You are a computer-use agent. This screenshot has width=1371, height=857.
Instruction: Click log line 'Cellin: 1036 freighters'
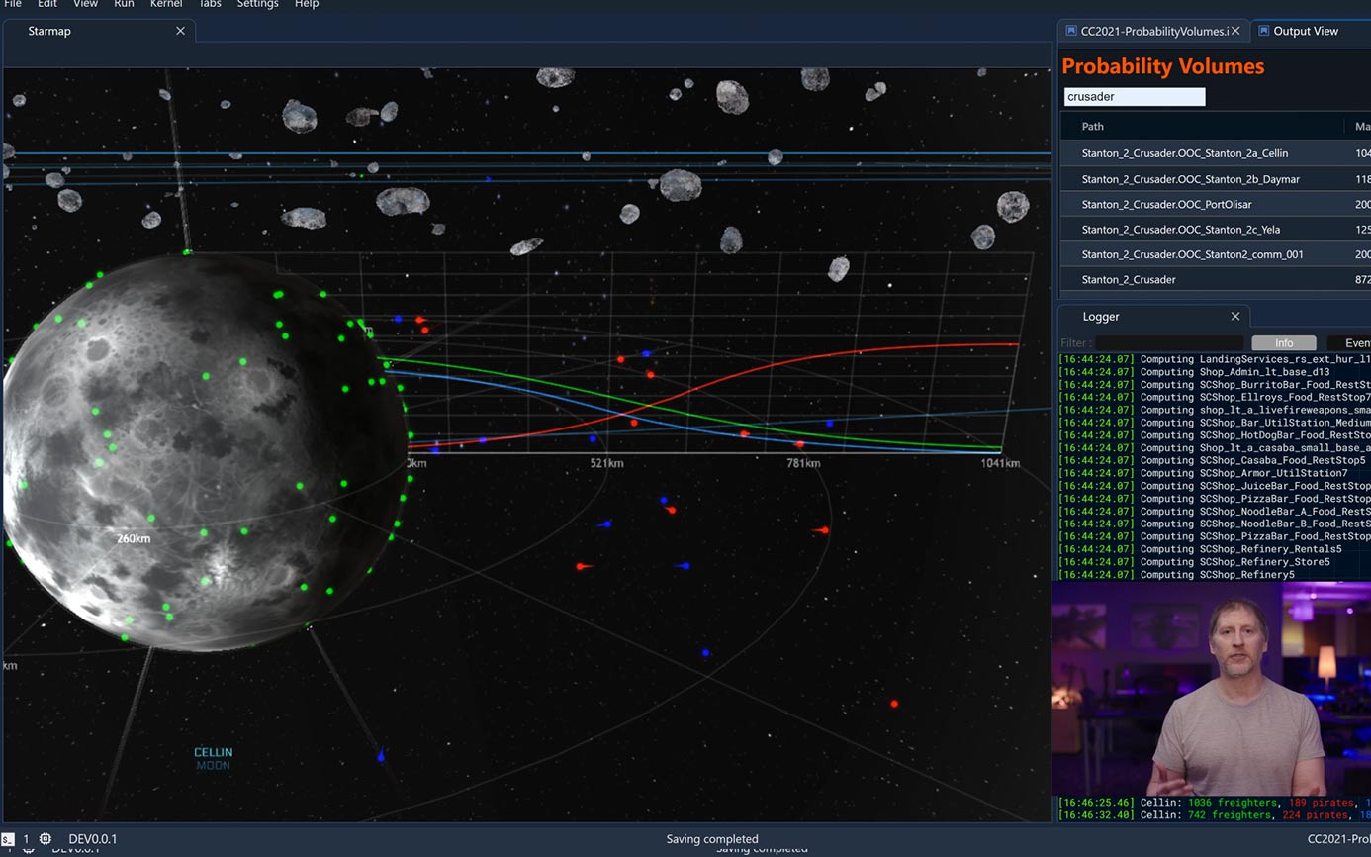point(1215,803)
